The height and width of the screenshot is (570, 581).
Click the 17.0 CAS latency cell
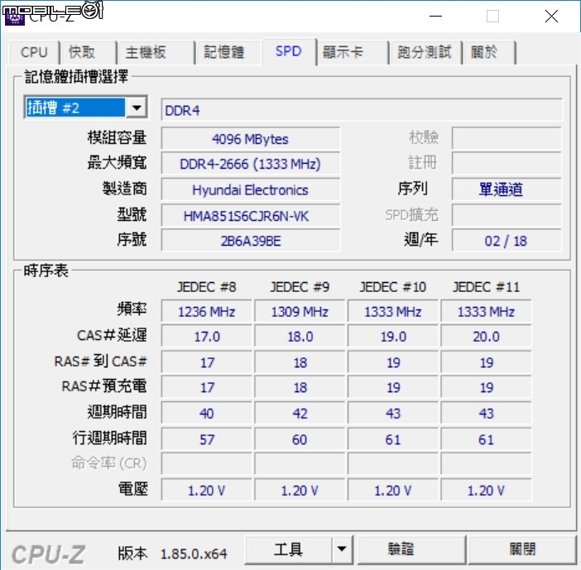pyautogui.click(x=207, y=337)
